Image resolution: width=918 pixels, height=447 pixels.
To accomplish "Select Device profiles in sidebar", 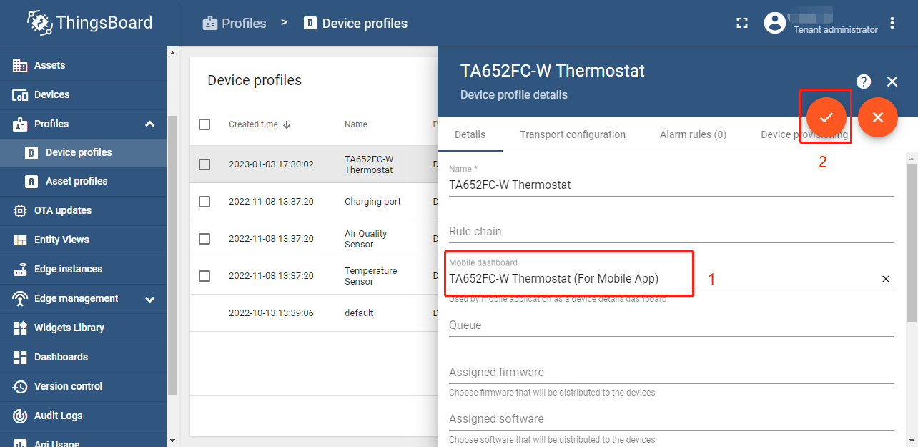I will (x=83, y=152).
